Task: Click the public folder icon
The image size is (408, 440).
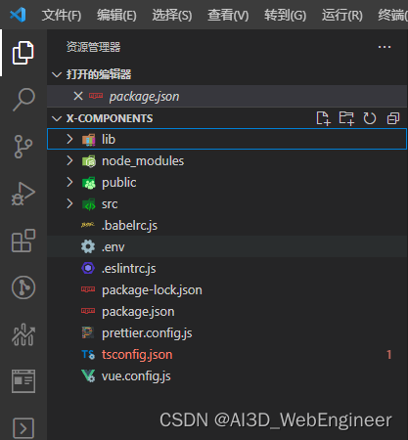Action: point(89,183)
